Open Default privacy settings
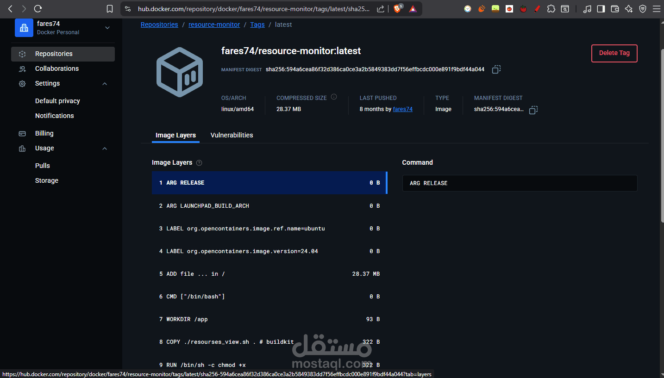 [x=57, y=101]
